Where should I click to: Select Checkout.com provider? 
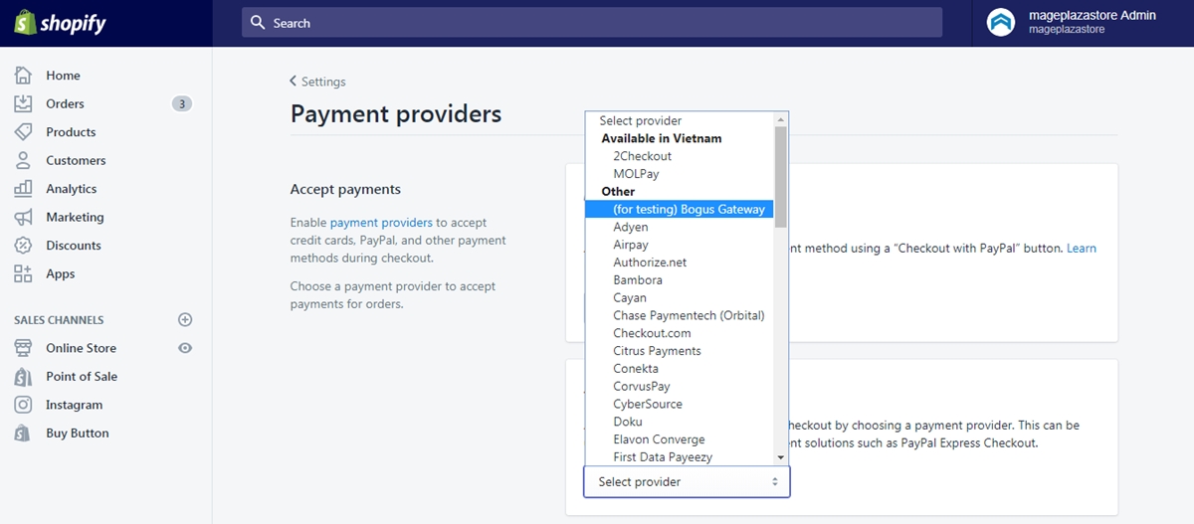click(680, 333)
